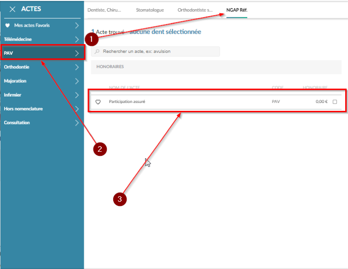Expand the Télémédecine category chevron

pyautogui.click(x=77, y=40)
